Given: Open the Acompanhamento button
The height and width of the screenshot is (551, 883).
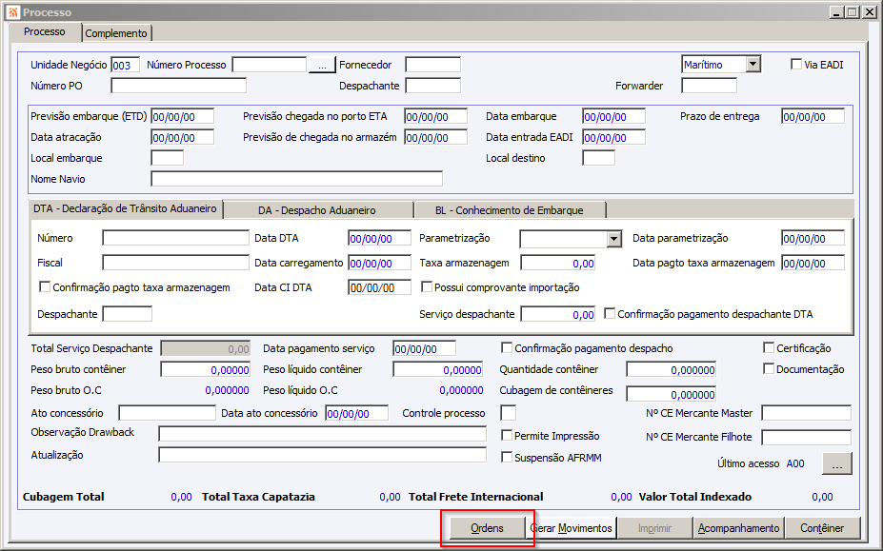Looking at the screenshot, I should (739, 528).
